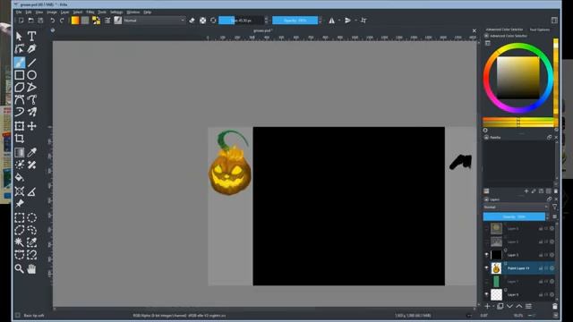The height and width of the screenshot is (322, 573).
Task: Hide the black-thumbnail layer via its eye
Action: 486,254
